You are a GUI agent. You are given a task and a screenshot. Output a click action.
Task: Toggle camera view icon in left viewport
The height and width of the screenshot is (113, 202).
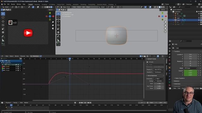[53, 29]
